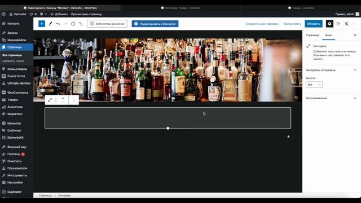Redo the last undone change
The height and width of the screenshot is (203, 361).
pyautogui.click(x=65, y=24)
